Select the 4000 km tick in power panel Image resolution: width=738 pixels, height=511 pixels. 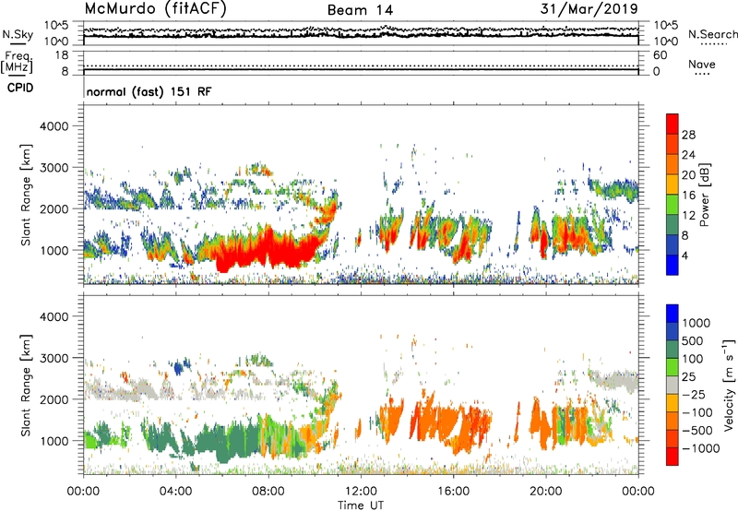[x=54, y=126]
